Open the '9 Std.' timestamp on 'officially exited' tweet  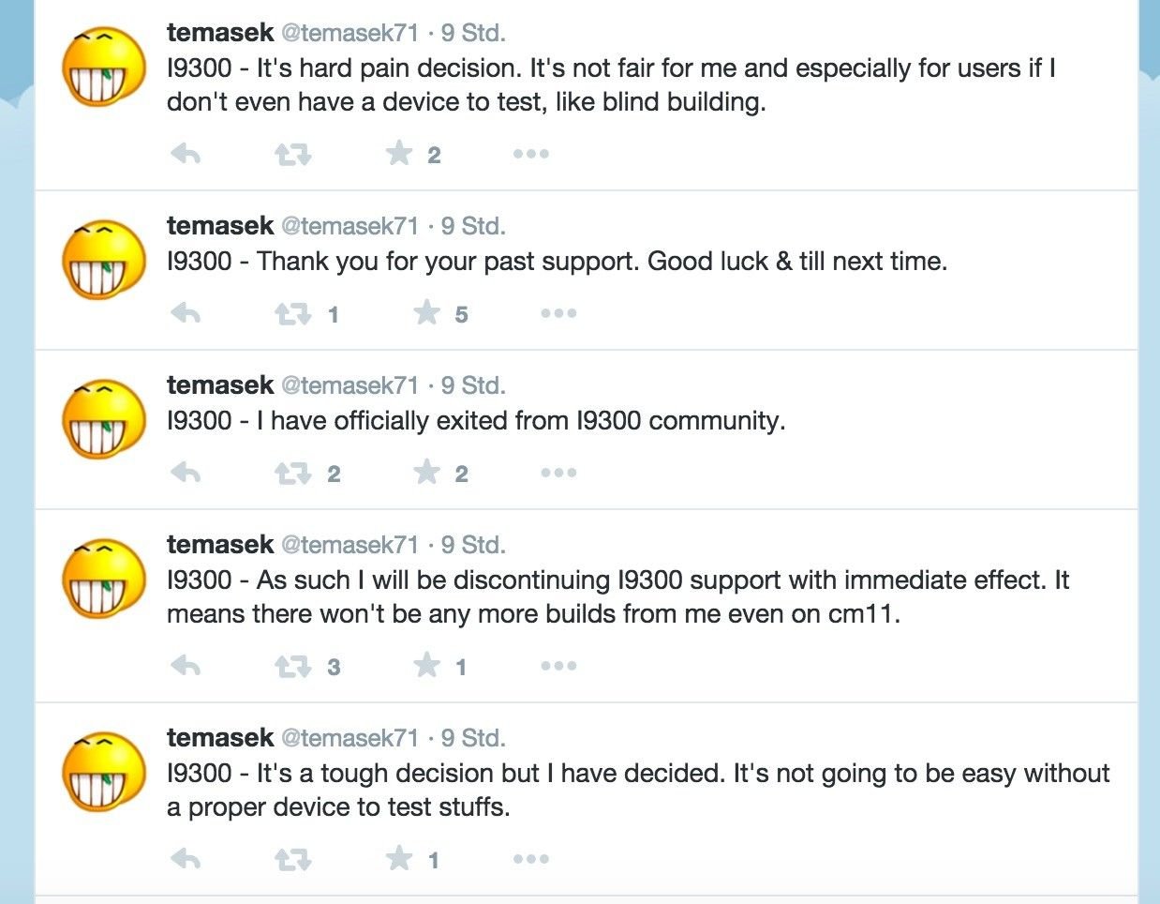pyautogui.click(x=473, y=385)
